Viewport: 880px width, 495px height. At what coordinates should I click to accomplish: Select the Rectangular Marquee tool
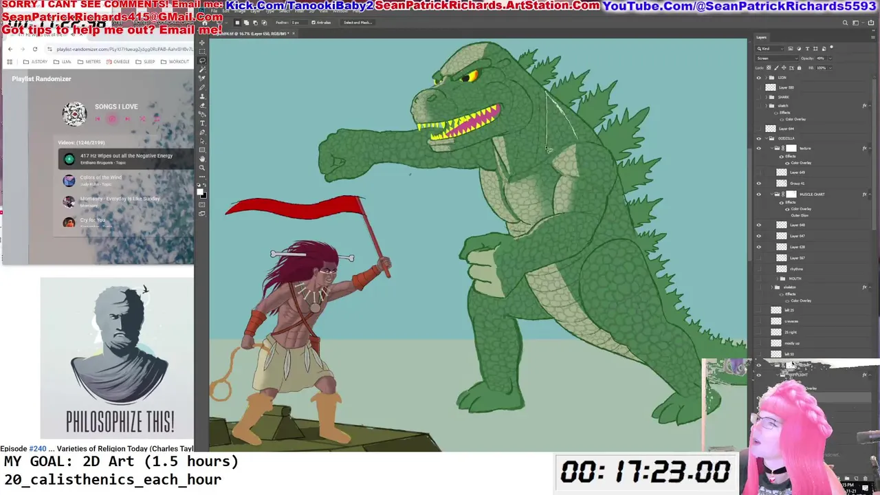click(202, 52)
